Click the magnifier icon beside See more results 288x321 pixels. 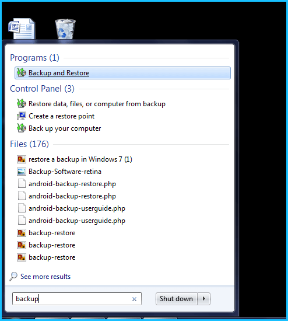pyautogui.click(x=13, y=277)
